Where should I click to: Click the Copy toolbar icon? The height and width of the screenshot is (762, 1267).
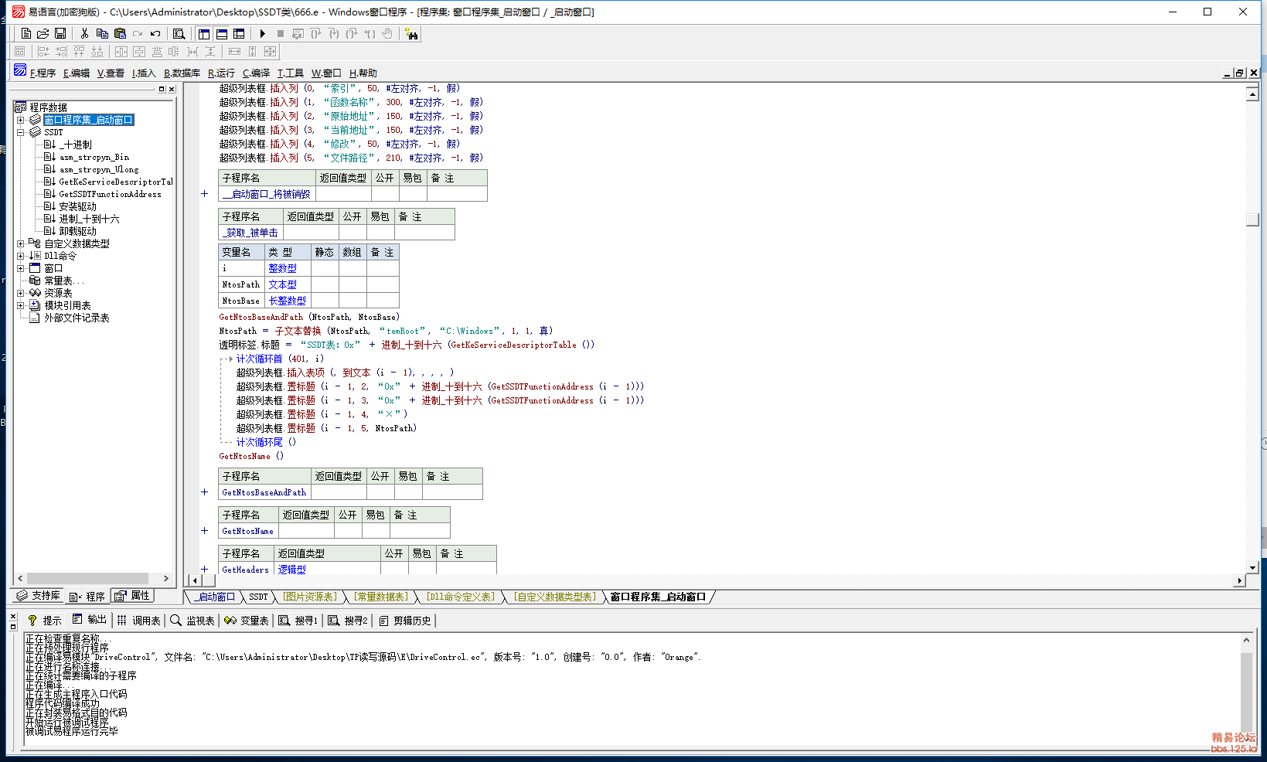click(102, 34)
